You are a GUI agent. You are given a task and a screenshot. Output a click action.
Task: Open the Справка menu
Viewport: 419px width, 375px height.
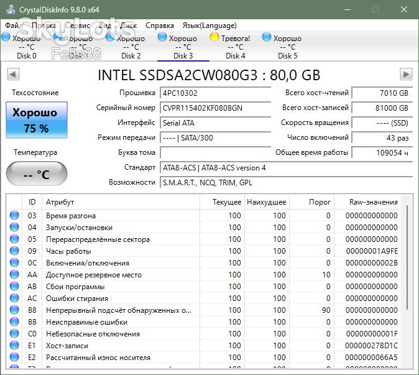[x=160, y=25]
